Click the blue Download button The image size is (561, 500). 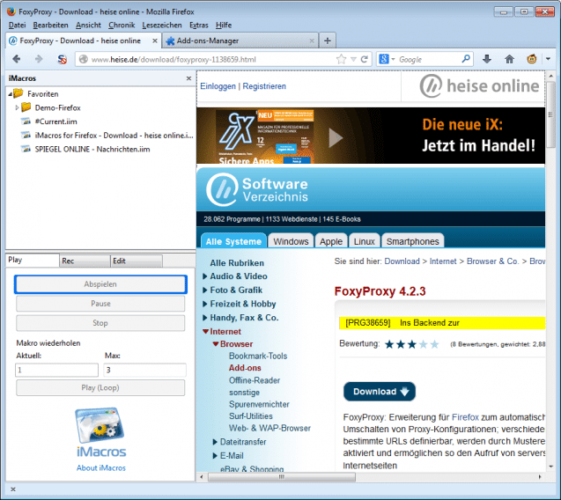[x=380, y=391]
